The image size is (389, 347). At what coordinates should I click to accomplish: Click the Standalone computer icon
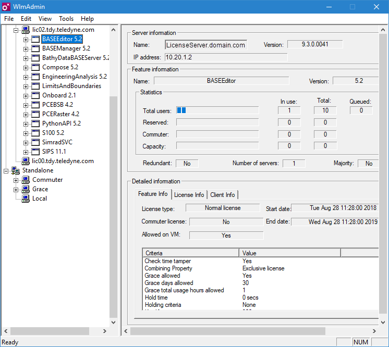coord(16,170)
